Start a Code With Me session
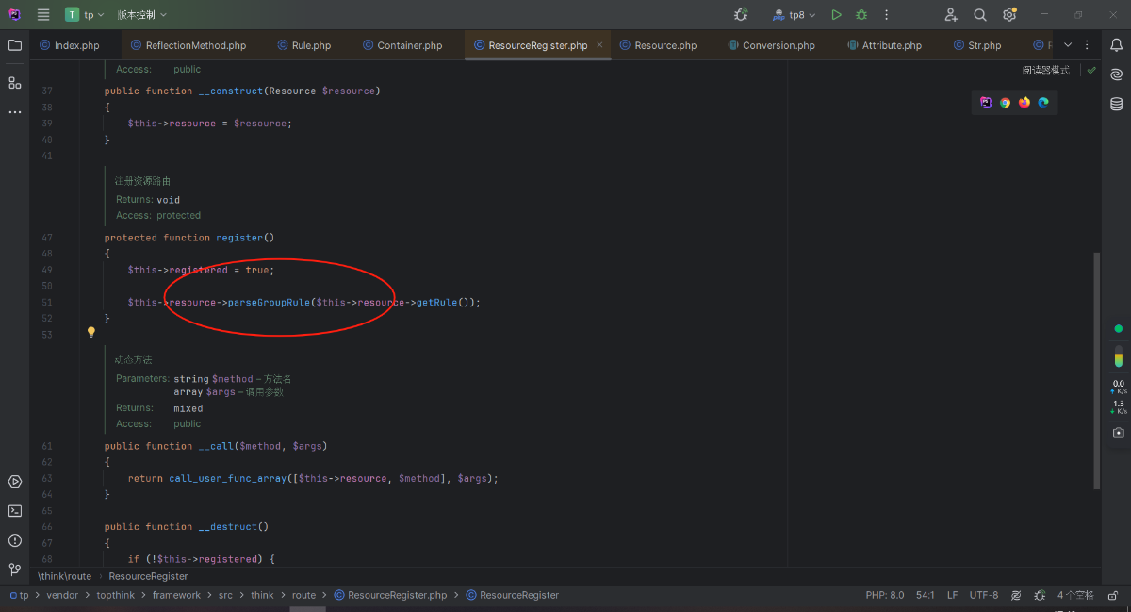1131x612 pixels. [951, 14]
